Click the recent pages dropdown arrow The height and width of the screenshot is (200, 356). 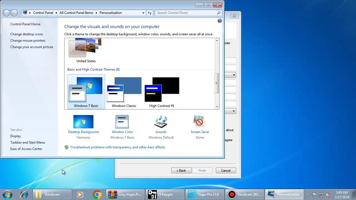pos(20,13)
